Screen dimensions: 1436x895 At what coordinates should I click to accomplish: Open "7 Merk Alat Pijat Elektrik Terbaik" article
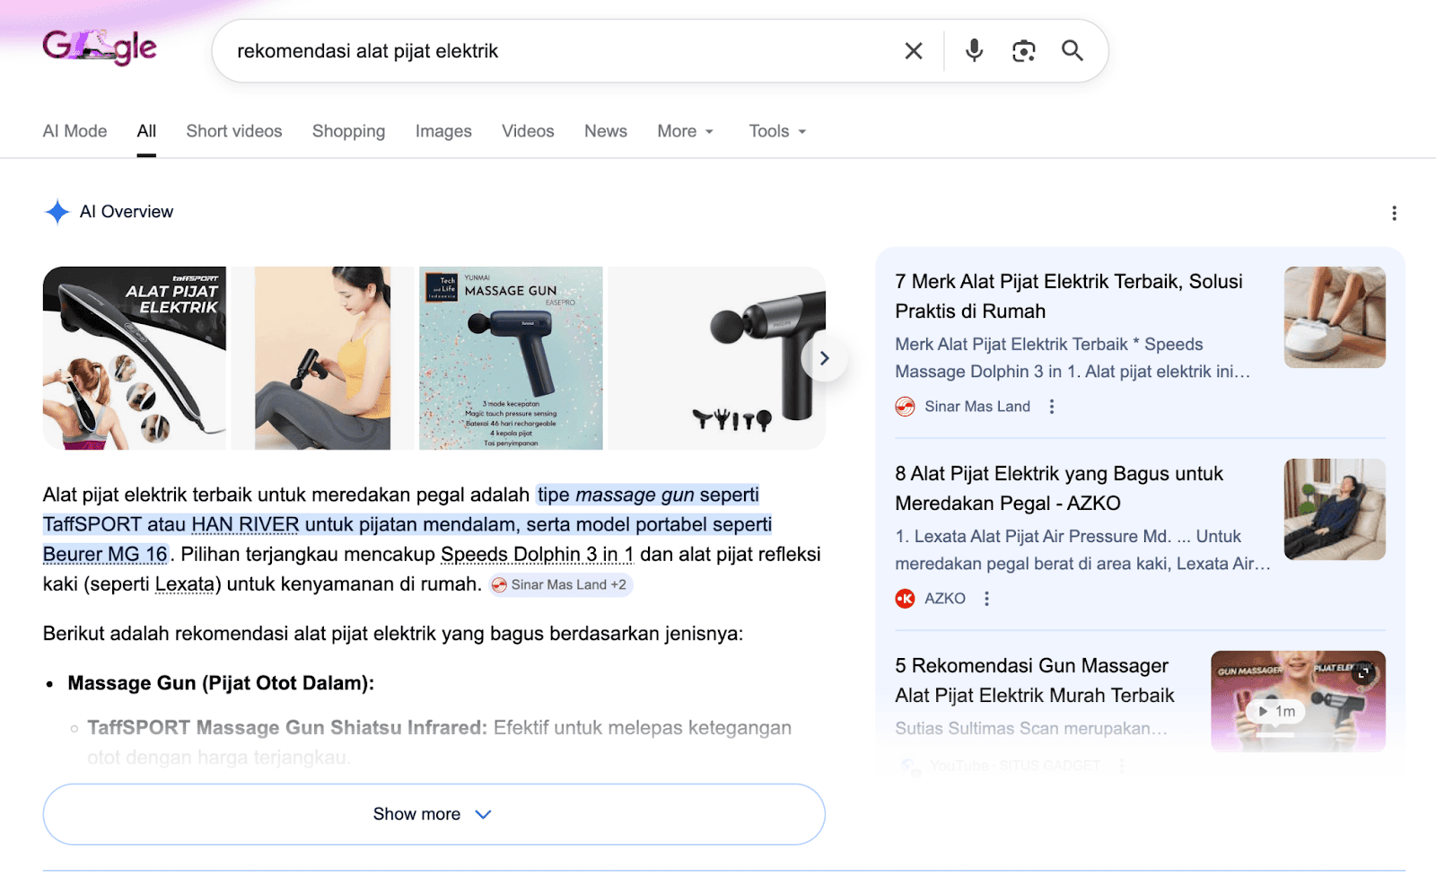tap(1069, 296)
